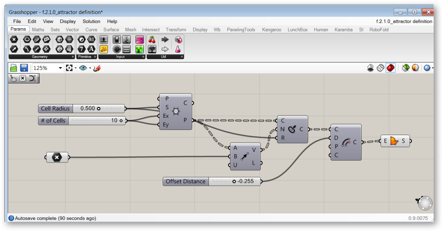Click the Cell Radius slider label
The width and height of the screenshot is (443, 231).
pos(55,108)
